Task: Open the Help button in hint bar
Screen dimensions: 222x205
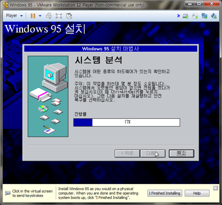Action: 197,193
